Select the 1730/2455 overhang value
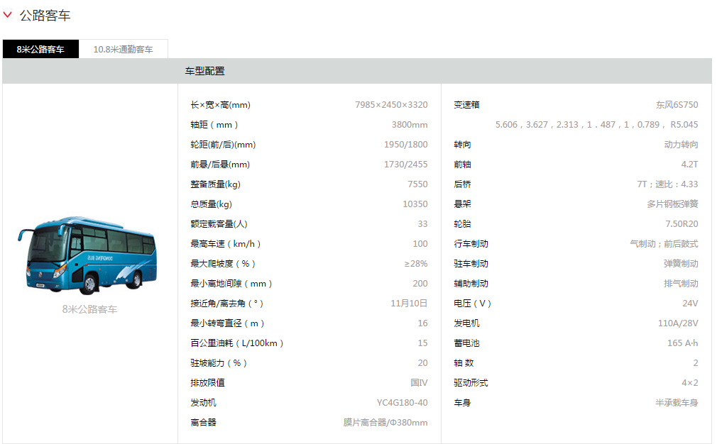The image size is (717, 444). click(x=406, y=165)
